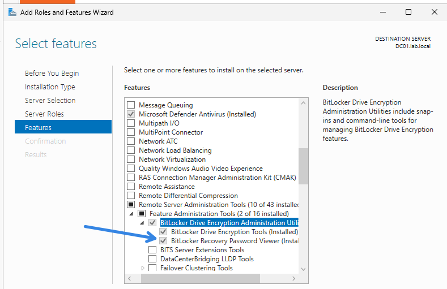The height and width of the screenshot is (289, 447).
Task: Select the Before You Begin step
Action: pos(52,74)
